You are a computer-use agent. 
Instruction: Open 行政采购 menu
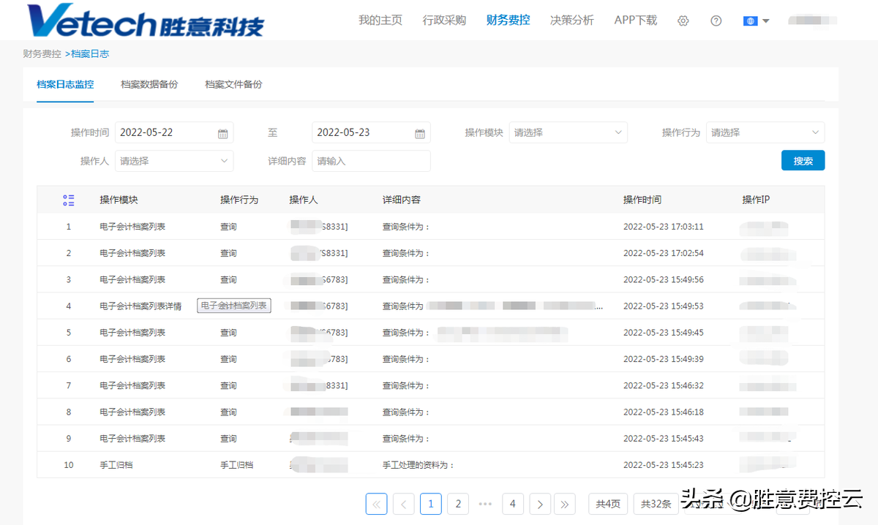pyautogui.click(x=444, y=20)
